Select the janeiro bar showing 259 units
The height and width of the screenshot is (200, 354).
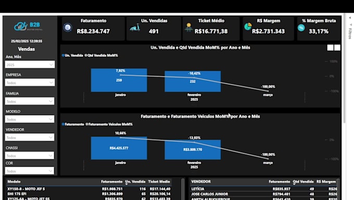[x=119, y=80]
